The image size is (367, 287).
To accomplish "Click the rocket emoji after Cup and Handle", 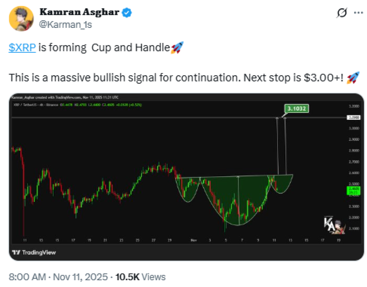I will (177, 48).
